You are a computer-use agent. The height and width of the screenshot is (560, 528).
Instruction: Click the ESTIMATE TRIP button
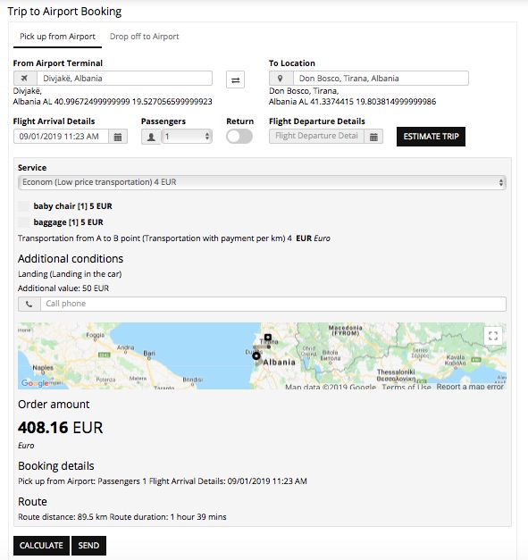tap(431, 137)
